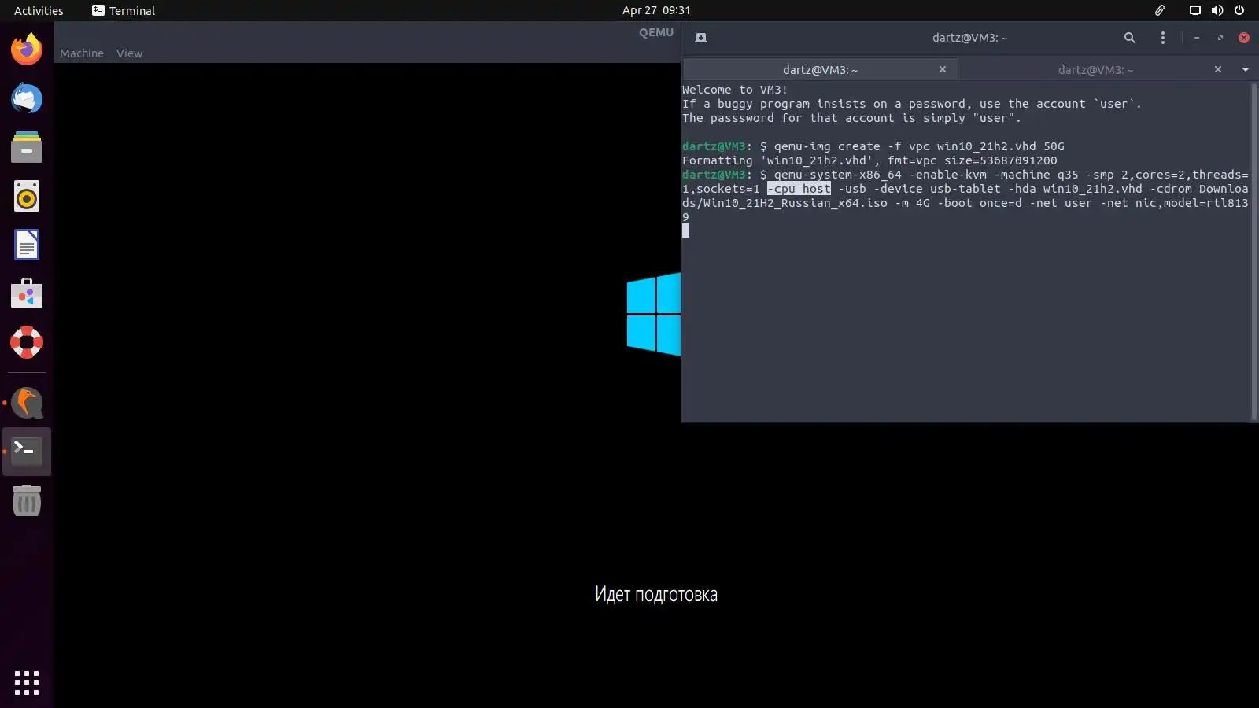
Task: Expand the terminal tab list dropdown
Action: 1246,69
